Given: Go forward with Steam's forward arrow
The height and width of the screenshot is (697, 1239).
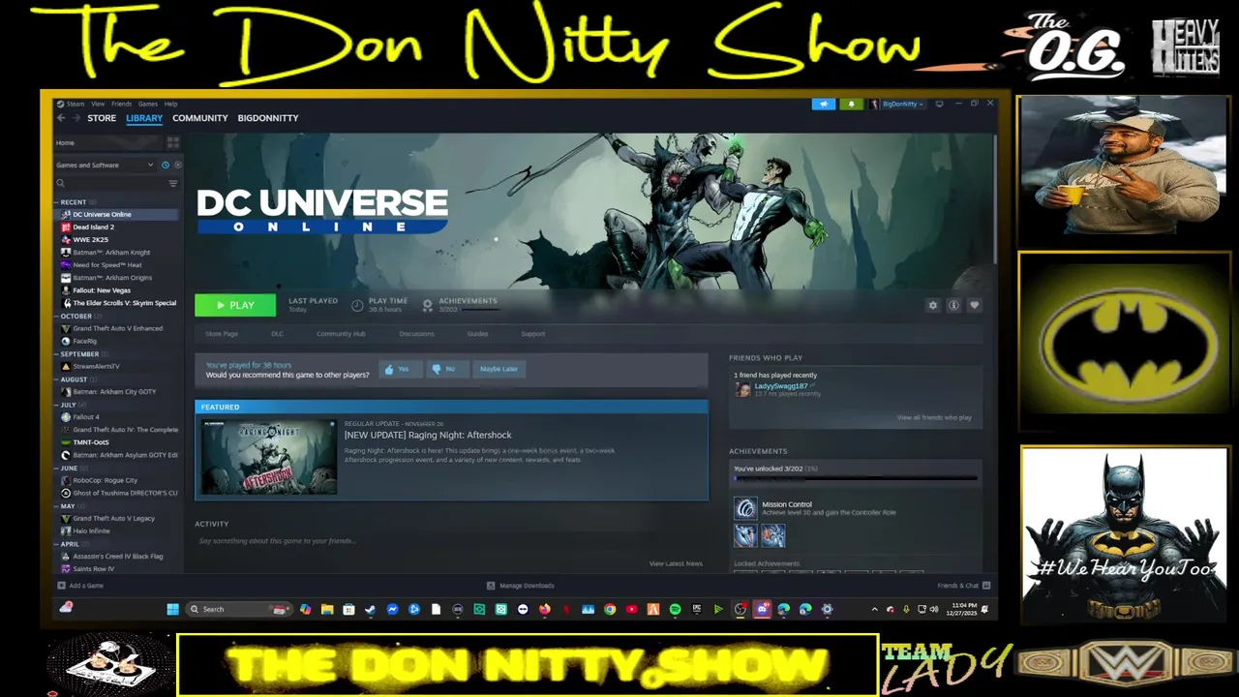Looking at the screenshot, I should pos(76,118).
